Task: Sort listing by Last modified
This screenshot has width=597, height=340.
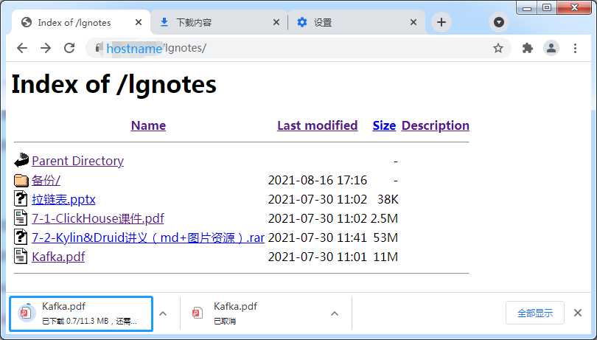Action: coord(317,125)
